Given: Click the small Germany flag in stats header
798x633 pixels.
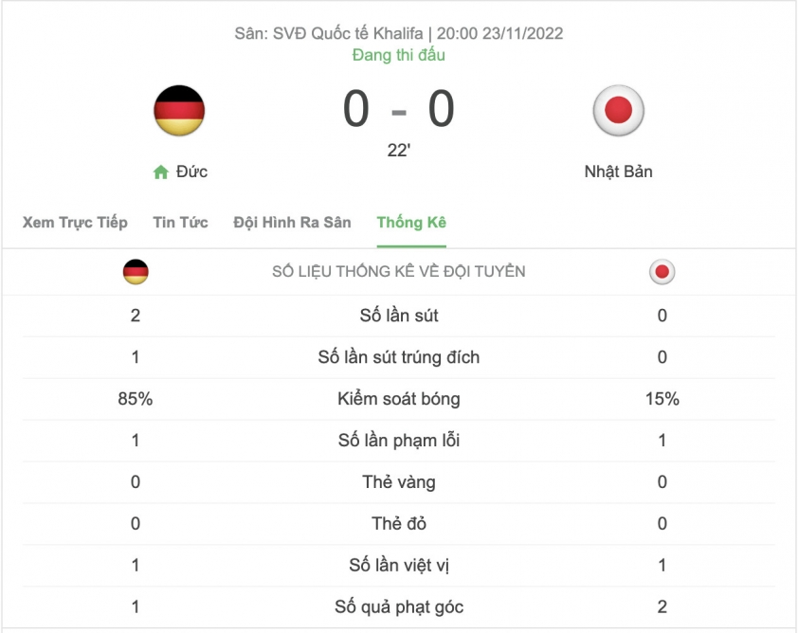Looking at the screenshot, I should click(136, 272).
